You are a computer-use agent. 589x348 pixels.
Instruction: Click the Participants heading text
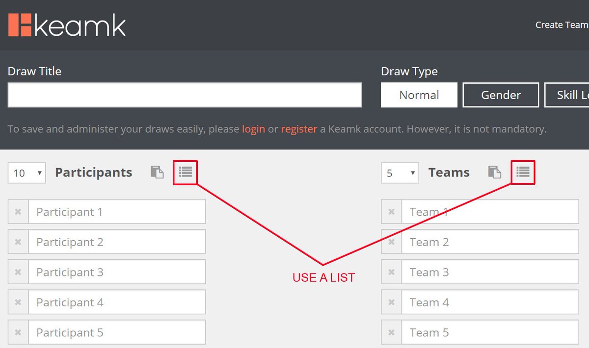coord(94,173)
